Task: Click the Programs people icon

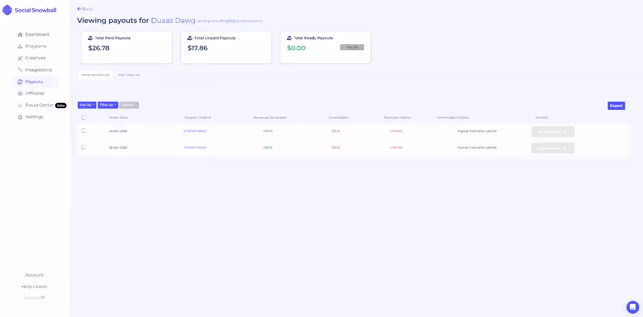Action: coord(20,46)
